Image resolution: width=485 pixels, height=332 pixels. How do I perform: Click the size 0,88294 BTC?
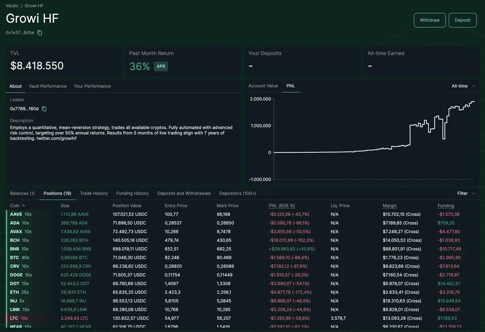tap(74, 258)
